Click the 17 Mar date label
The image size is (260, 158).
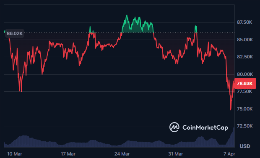coord(68,154)
